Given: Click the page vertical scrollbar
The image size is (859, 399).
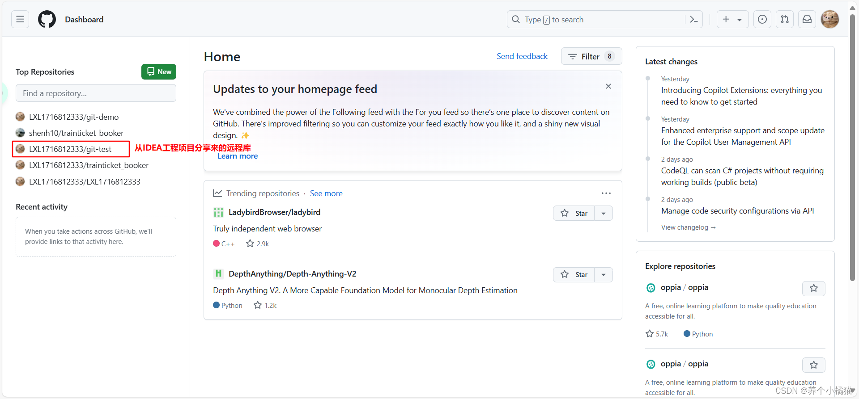Looking at the screenshot, I should (852, 147).
